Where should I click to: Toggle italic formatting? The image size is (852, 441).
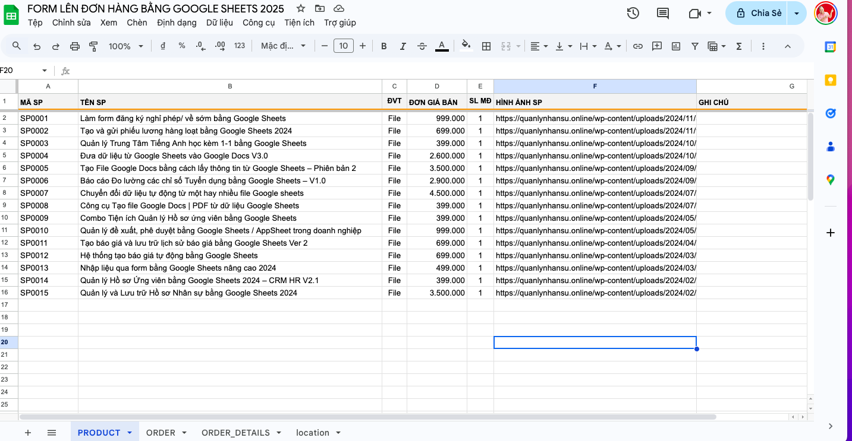tap(403, 46)
